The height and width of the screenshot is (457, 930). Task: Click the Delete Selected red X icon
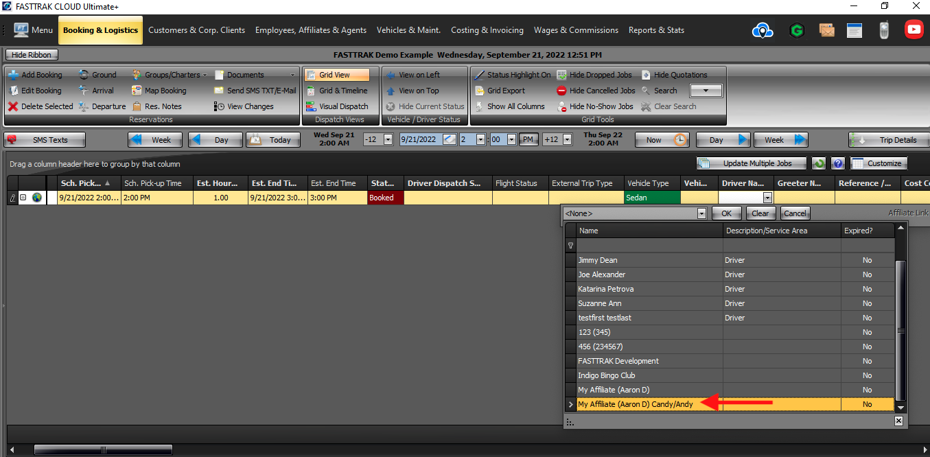click(13, 106)
